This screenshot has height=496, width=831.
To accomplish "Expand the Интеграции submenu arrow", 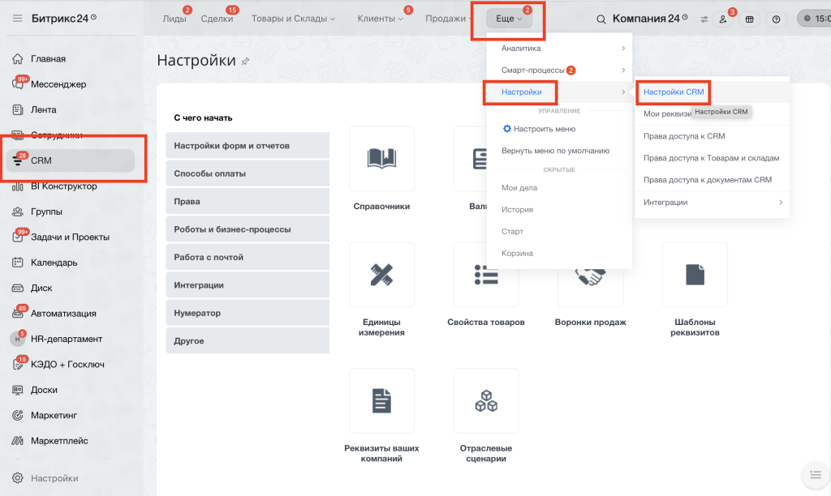I will [781, 203].
